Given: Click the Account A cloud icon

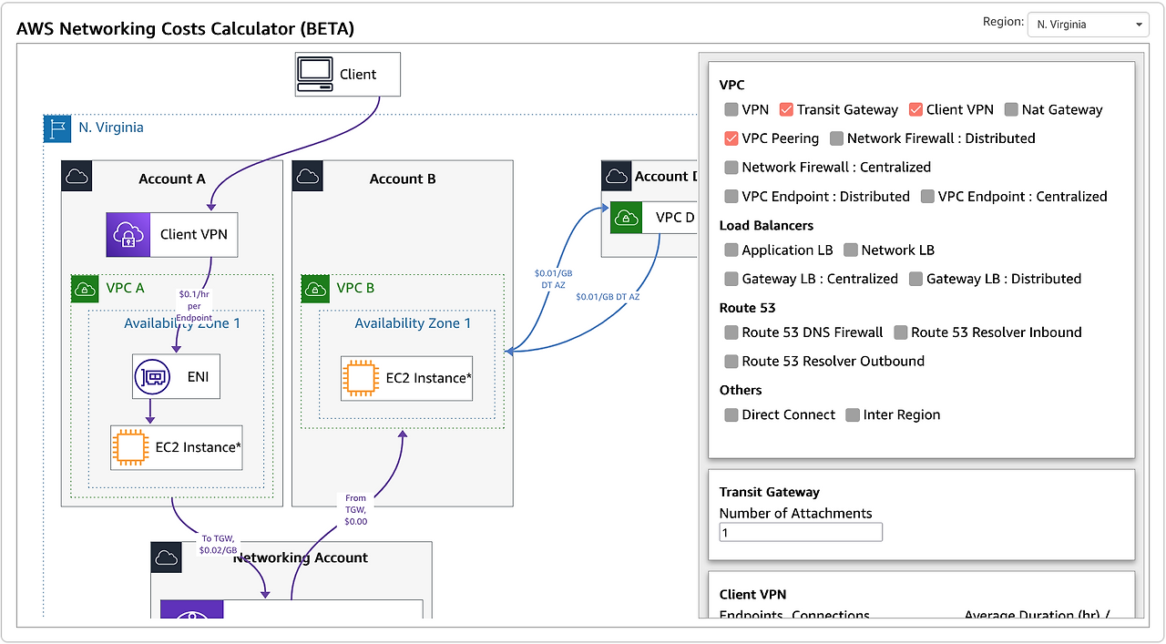Looking at the screenshot, I should tap(77, 178).
